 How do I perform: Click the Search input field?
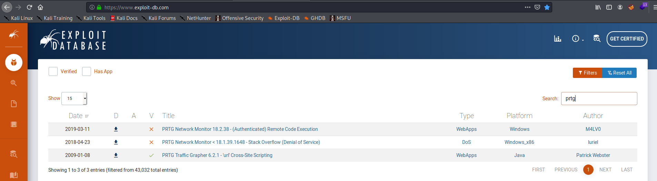pos(599,99)
